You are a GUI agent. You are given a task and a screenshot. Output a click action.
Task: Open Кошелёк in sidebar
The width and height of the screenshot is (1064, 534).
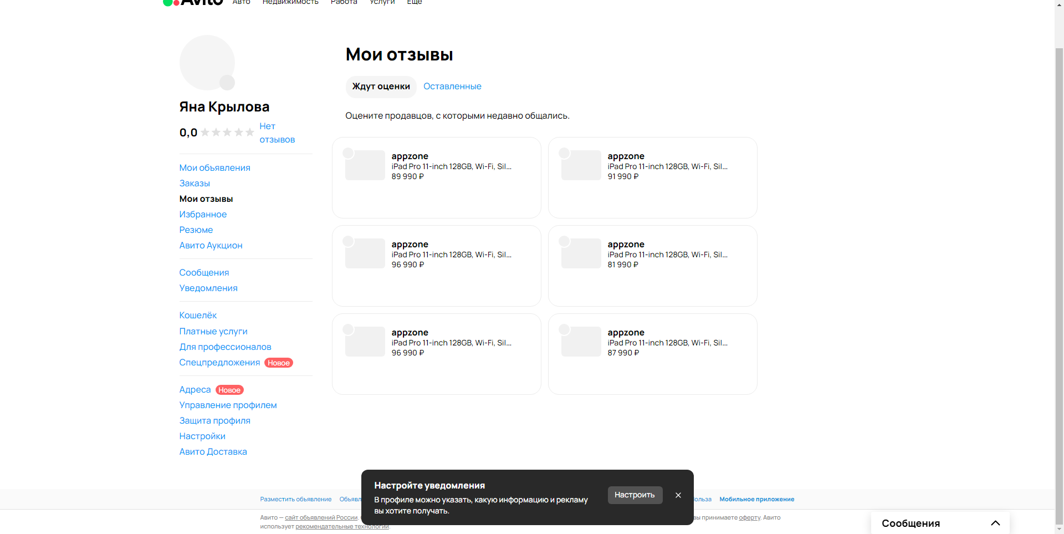(198, 316)
